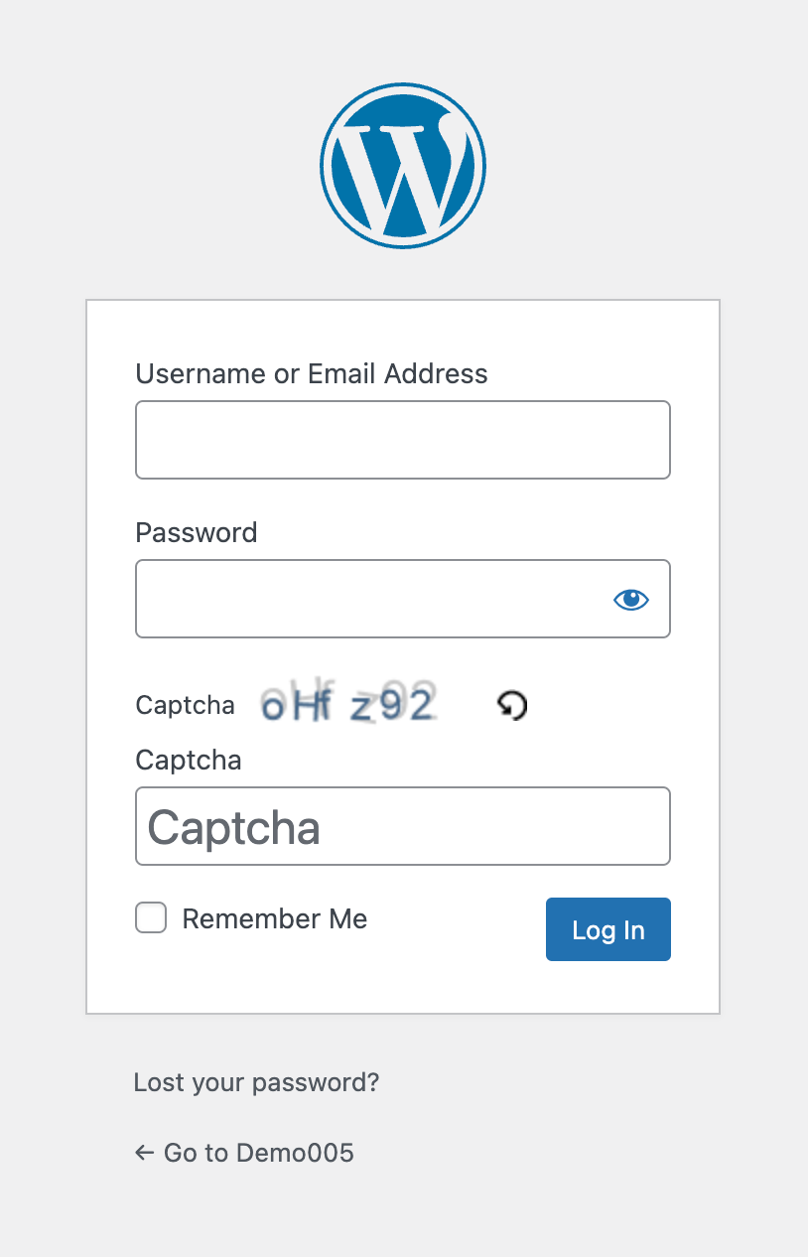The width and height of the screenshot is (808, 1257).
Task: Show the password using the eye icon
Action: click(x=630, y=599)
